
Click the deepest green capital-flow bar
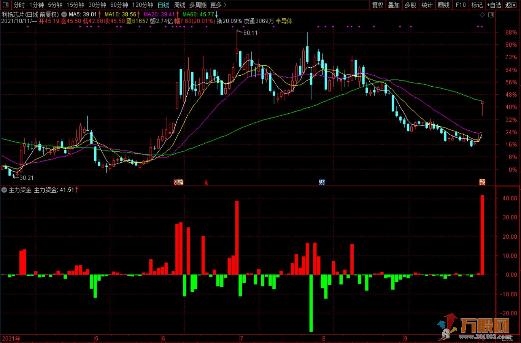click(311, 303)
